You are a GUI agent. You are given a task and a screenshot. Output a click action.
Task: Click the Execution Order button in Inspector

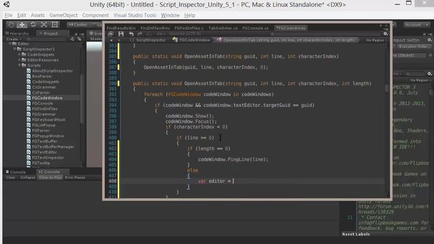(x=414, y=47)
